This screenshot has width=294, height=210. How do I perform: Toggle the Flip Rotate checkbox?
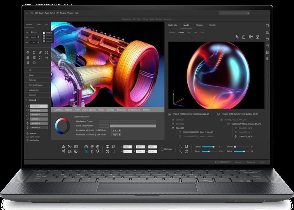pos(162,149)
